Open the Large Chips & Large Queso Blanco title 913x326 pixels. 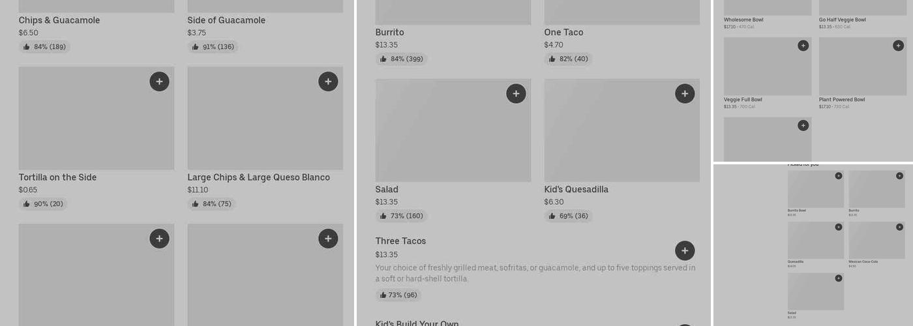pos(258,177)
